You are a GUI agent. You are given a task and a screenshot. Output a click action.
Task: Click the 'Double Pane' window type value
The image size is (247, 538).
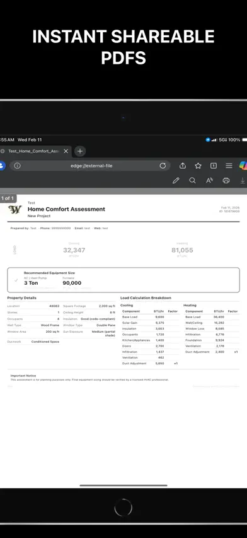click(x=106, y=325)
